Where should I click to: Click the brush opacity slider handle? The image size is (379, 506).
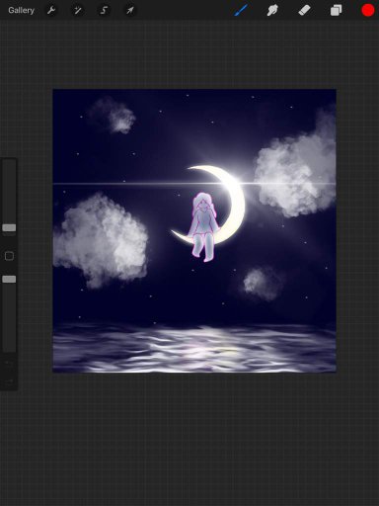point(9,280)
